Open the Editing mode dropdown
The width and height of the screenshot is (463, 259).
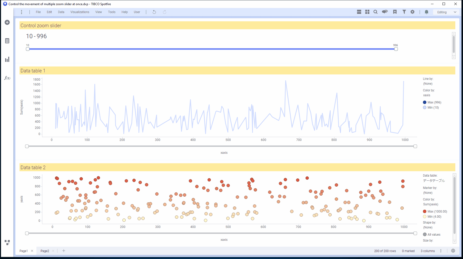click(446, 12)
